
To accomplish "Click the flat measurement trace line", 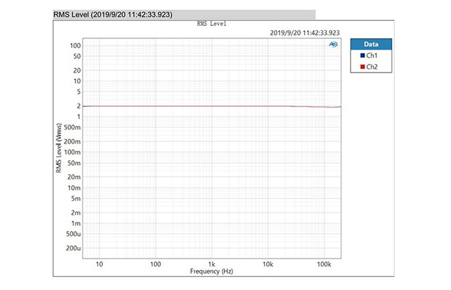I will coord(203,106).
